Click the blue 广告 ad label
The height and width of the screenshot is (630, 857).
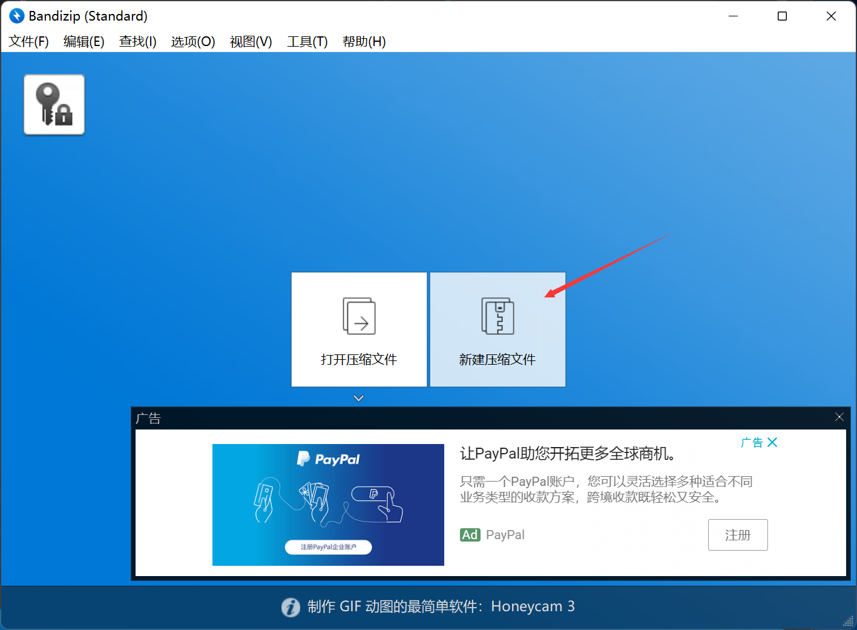(x=752, y=442)
